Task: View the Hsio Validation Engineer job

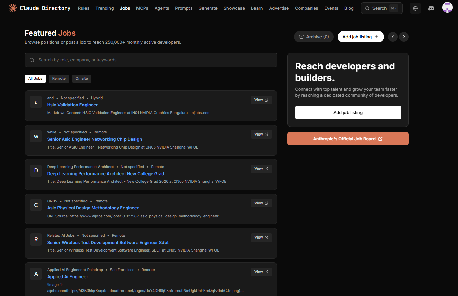Action: [261, 100]
